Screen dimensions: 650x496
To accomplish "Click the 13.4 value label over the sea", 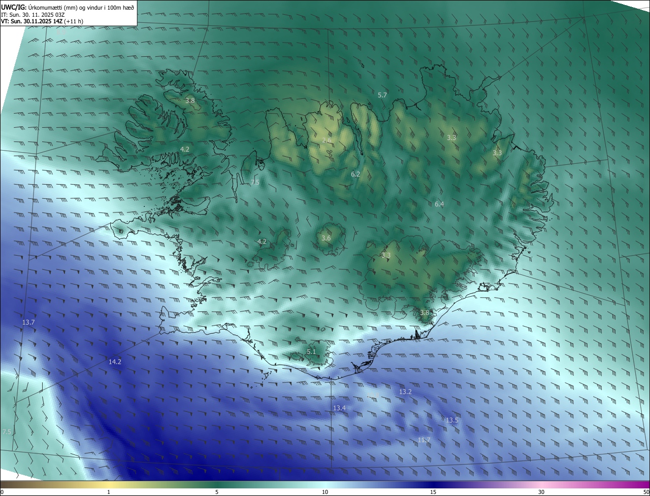I will 339,408.
